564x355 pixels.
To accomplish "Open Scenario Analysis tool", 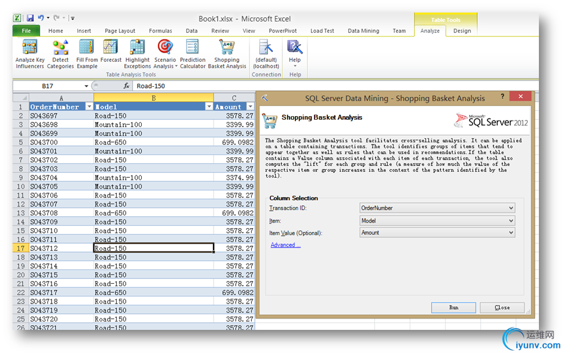I will tap(165, 54).
